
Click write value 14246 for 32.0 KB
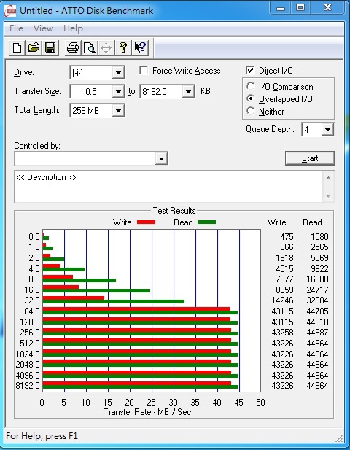[x=282, y=300]
